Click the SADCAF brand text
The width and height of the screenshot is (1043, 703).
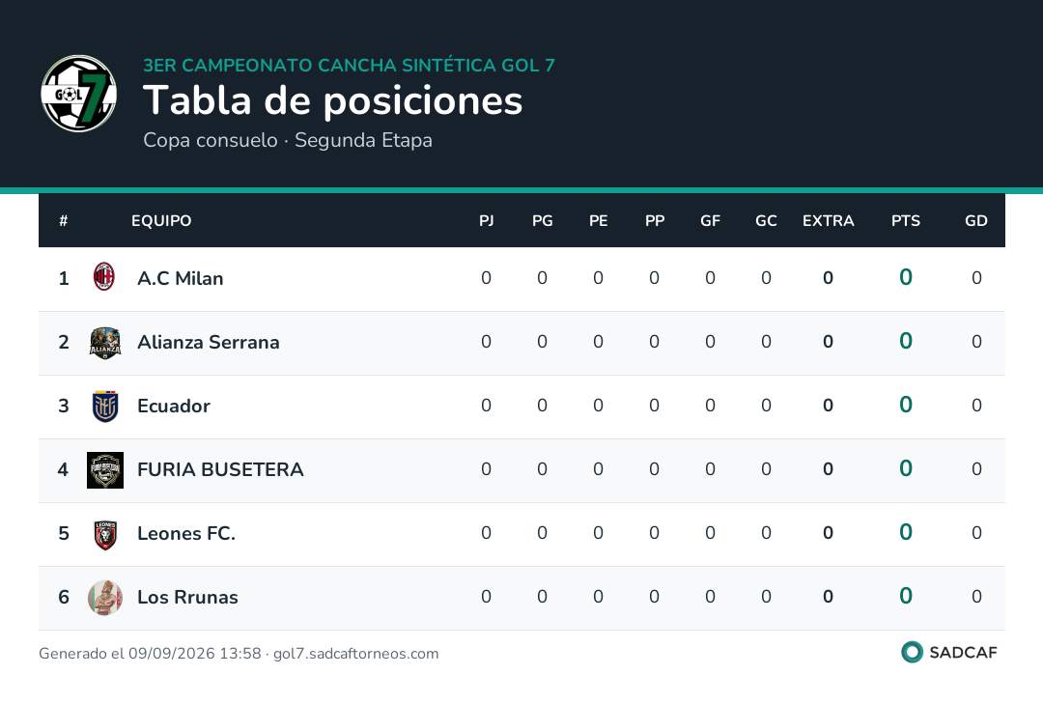click(x=963, y=653)
